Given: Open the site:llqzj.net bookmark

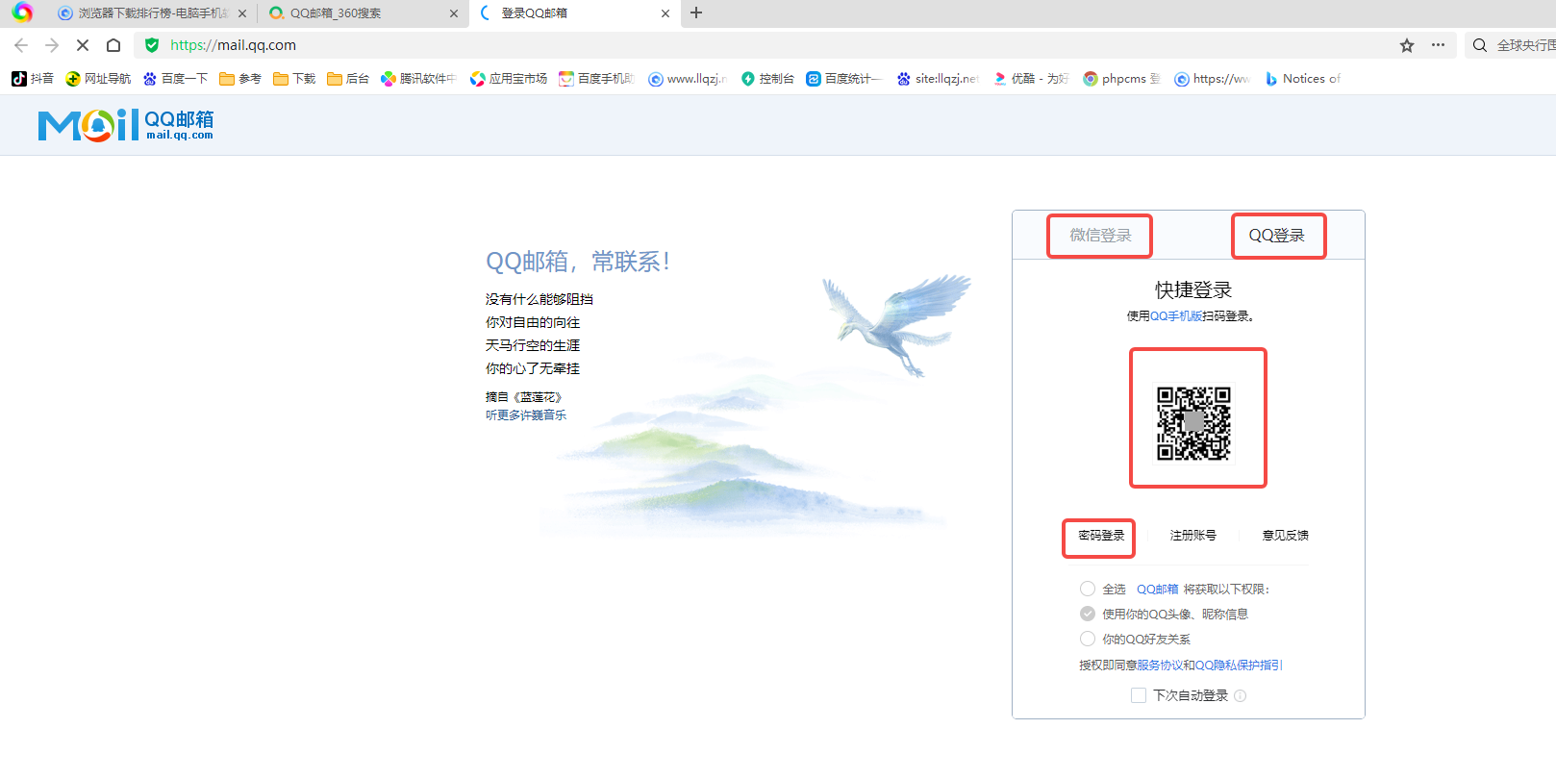Looking at the screenshot, I should pyautogui.click(x=938, y=79).
